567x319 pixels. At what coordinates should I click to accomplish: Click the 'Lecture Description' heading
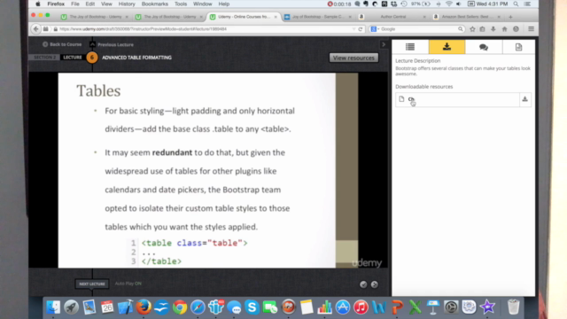click(417, 61)
